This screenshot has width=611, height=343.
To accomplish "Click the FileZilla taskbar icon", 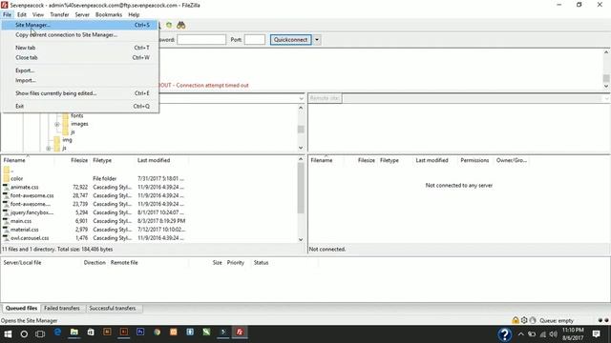I will point(240,333).
